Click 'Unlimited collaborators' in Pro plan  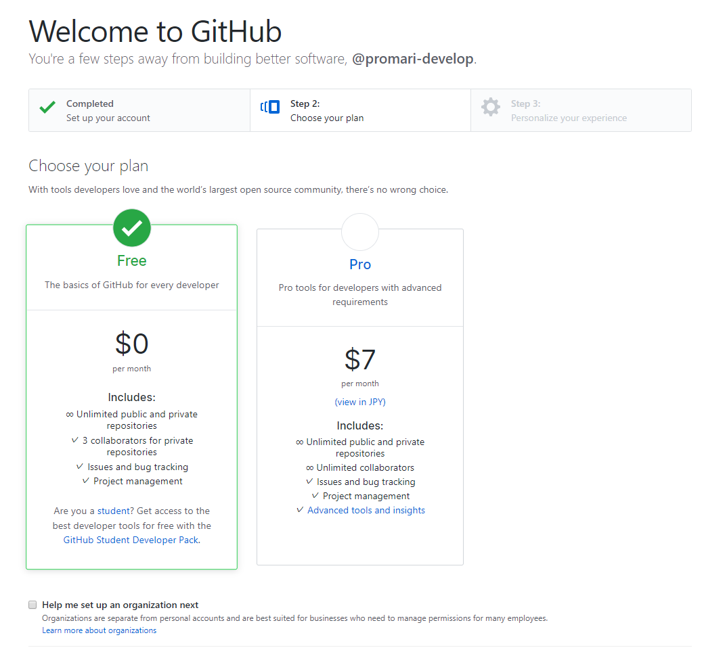365,468
